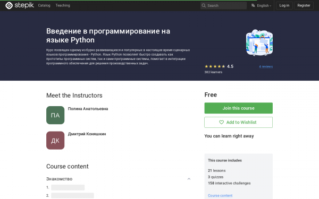Click the You can learn right away text
319x199 pixels.
(x=229, y=136)
